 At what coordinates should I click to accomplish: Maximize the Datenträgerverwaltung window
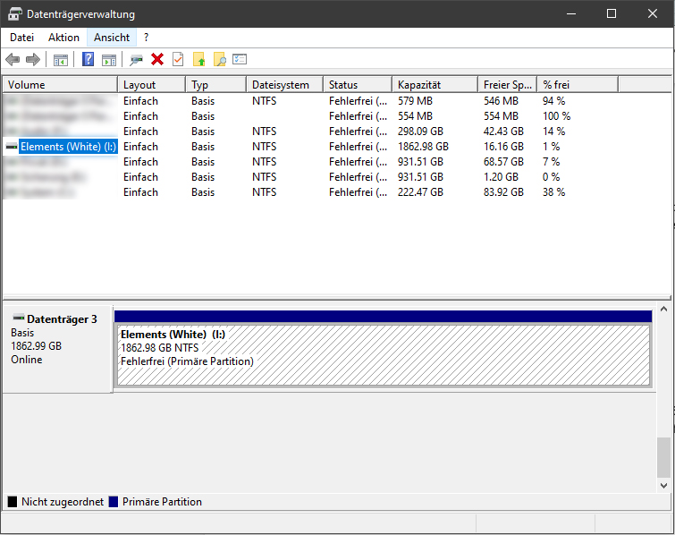(612, 13)
